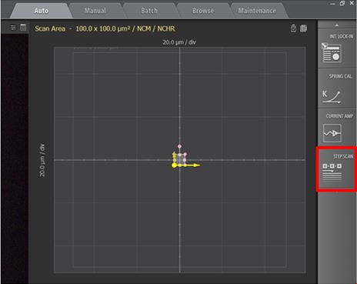This screenshot has width=357, height=284.
Task: Click the clipboard icon above the scan grid
Action: (293, 28)
